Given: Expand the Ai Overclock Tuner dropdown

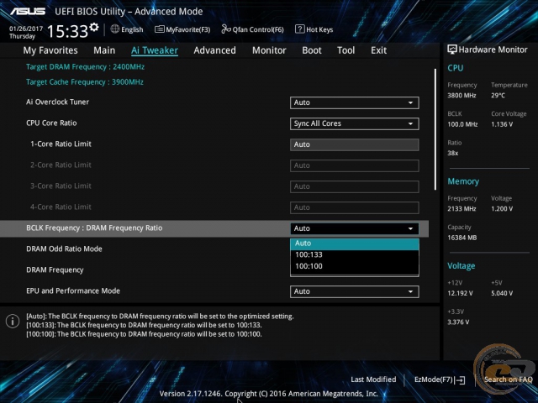Looking at the screenshot, I should pyautogui.click(x=355, y=102).
